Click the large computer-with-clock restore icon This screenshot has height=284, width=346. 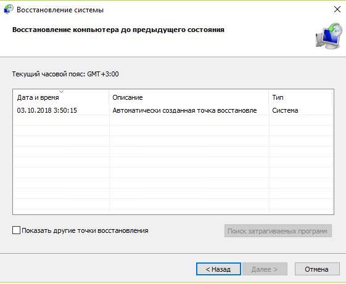point(329,36)
